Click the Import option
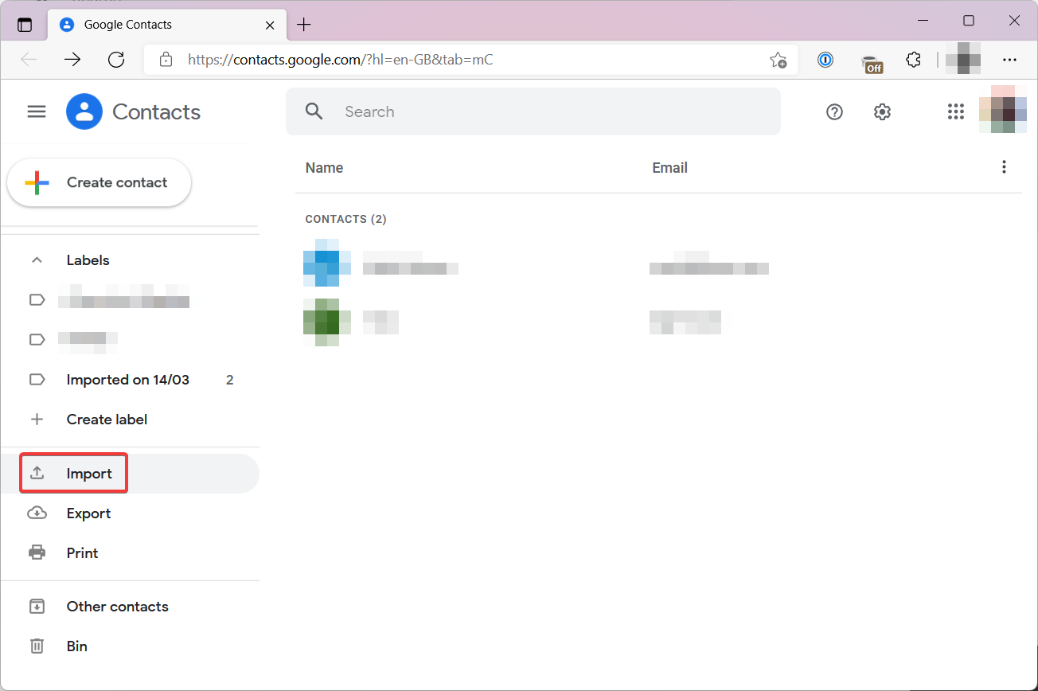Screen dimensions: 1038x691 130,474
